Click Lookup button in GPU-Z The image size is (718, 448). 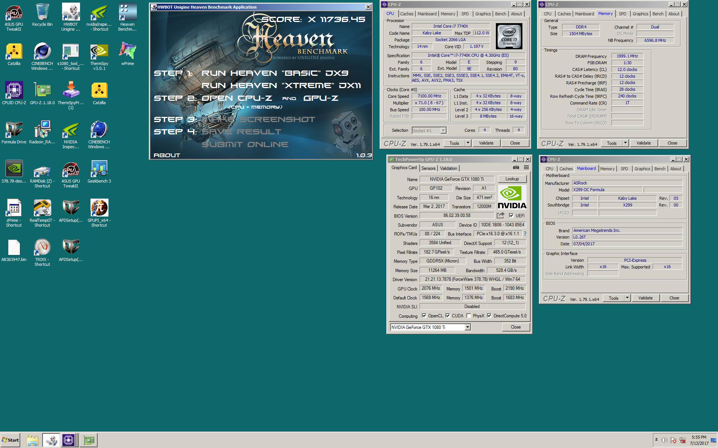[x=512, y=179]
